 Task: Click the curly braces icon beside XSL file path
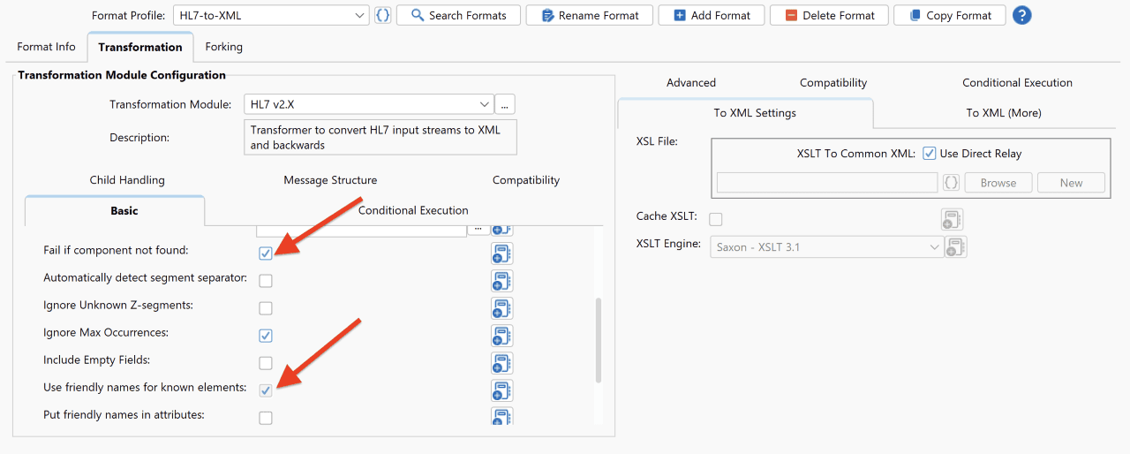(951, 183)
